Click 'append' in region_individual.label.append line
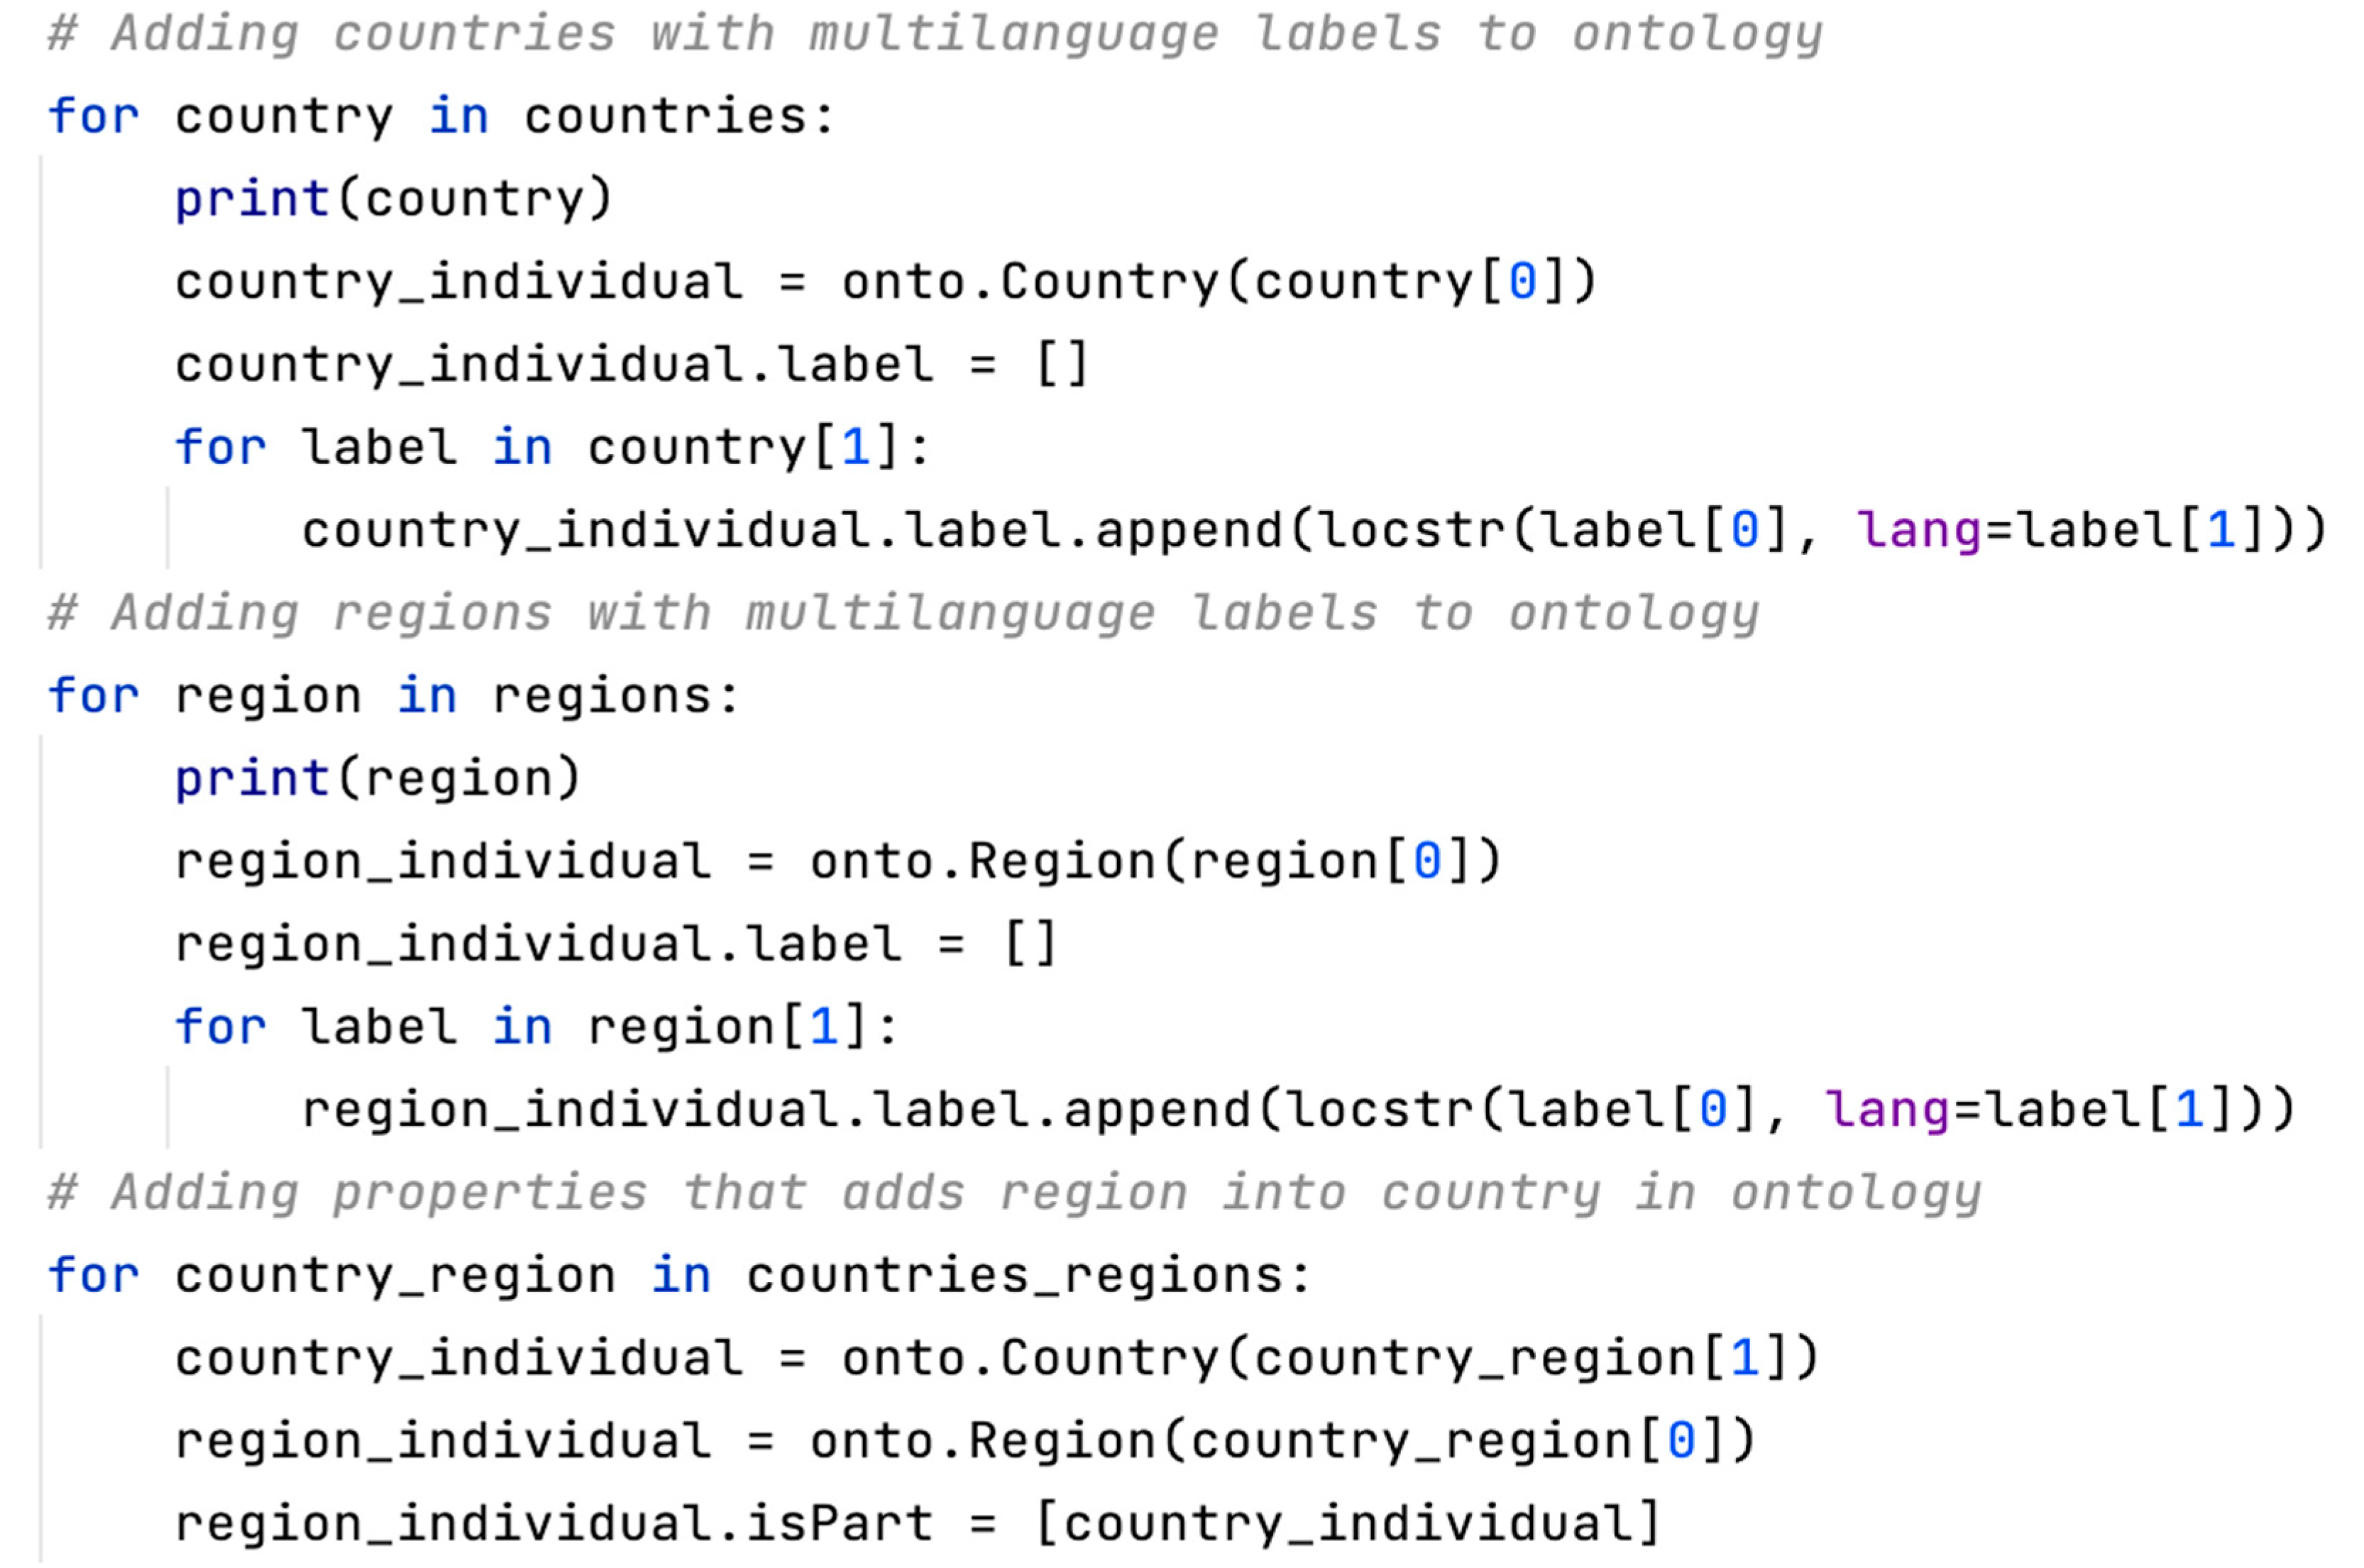The width and height of the screenshot is (2364, 1568). tap(1157, 1110)
